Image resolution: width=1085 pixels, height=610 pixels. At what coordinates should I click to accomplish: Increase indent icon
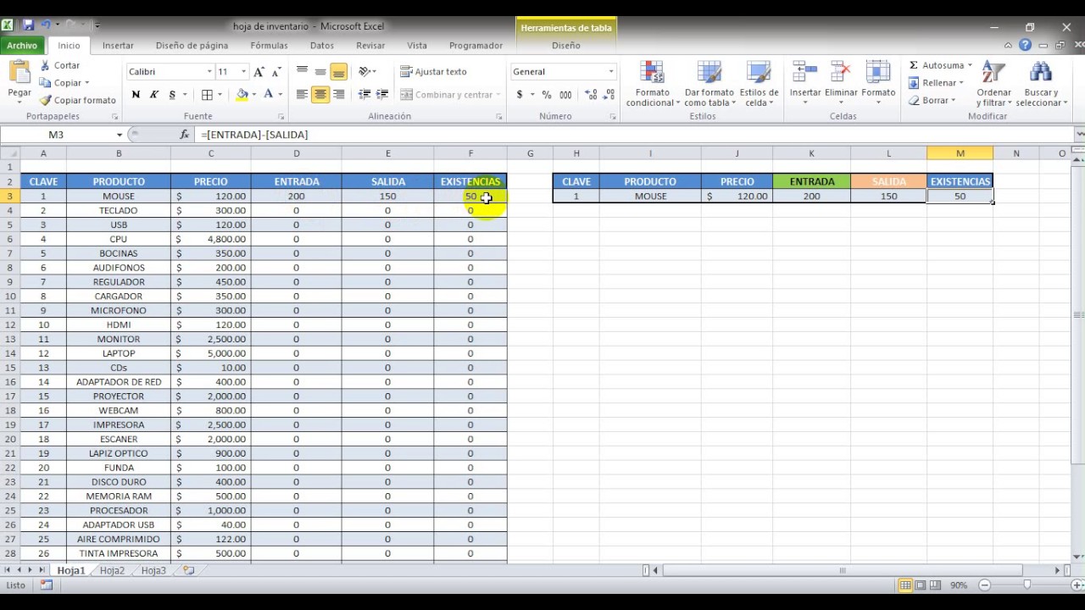pyautogui.click(x=382, y=95)
